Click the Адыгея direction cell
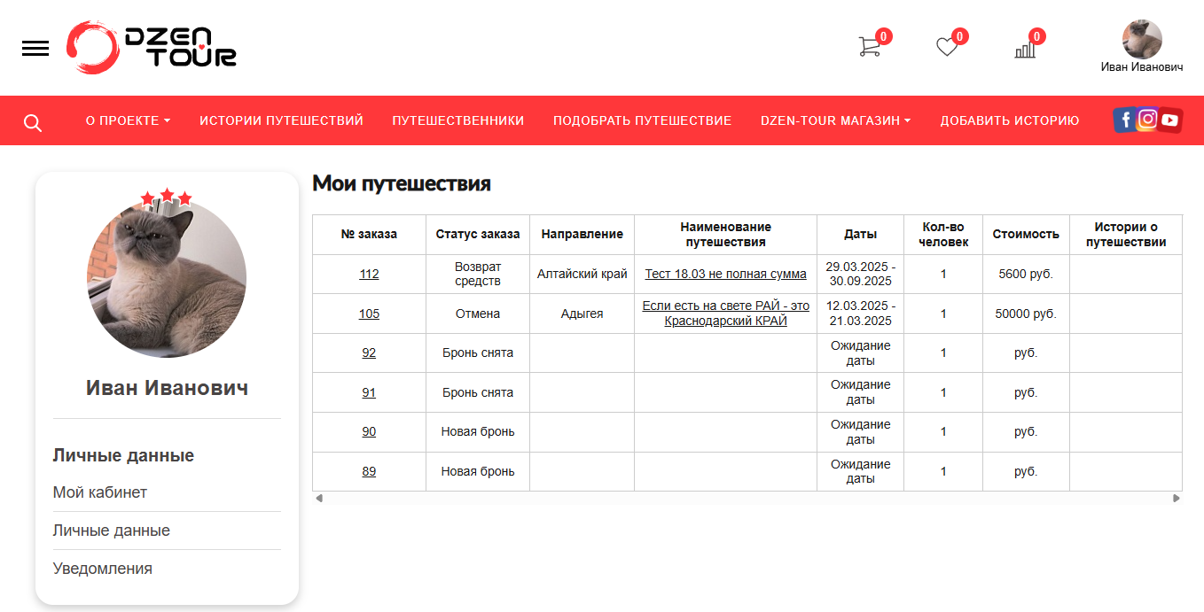1204x612 pixels. point(582,314)
